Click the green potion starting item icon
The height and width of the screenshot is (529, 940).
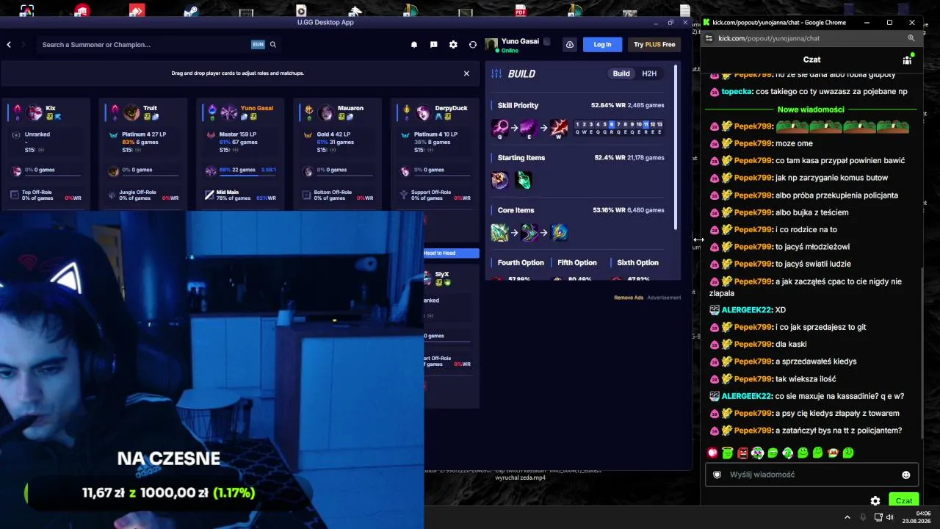tap(523, 180)
